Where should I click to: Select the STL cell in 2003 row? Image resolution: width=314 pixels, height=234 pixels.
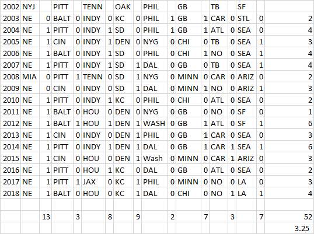coord(246,19)
